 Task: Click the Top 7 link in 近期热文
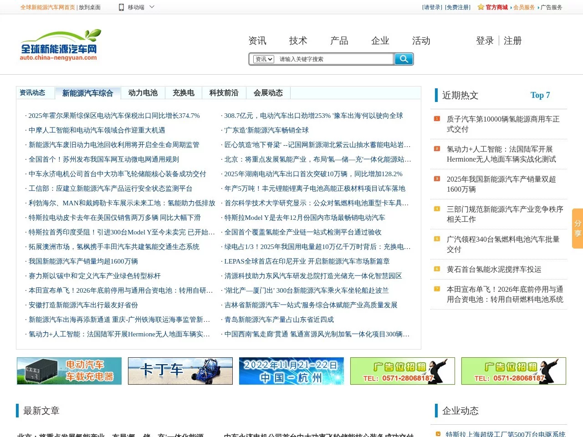(x=540, y=95)
